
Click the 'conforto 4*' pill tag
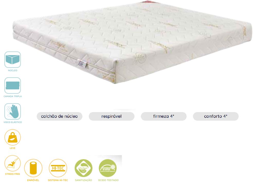tap(216, 116)
